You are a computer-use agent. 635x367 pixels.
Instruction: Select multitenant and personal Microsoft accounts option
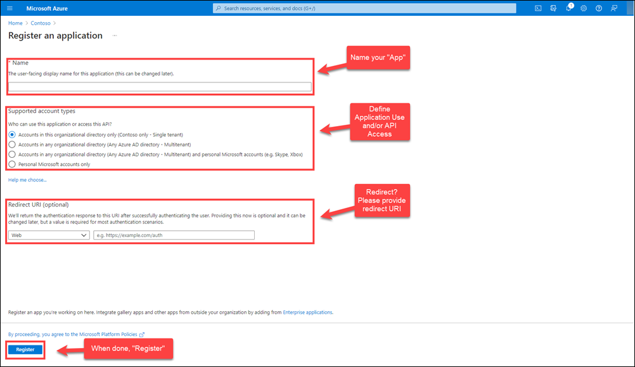click(x=11, y=154)
